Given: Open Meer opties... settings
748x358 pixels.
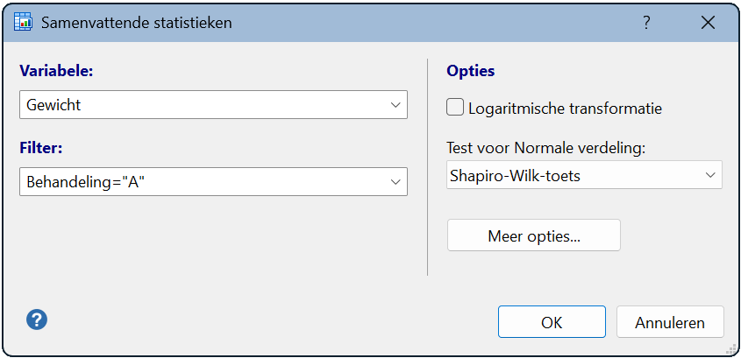Looking at the screenshot, I should coord(534,235).
